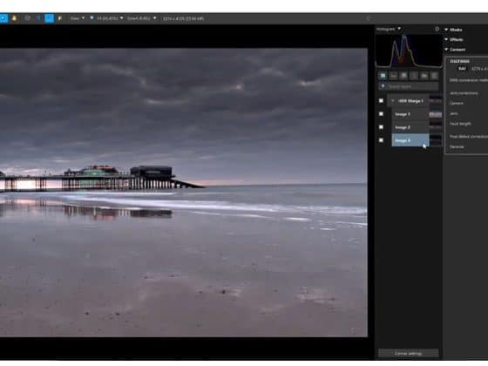Click the button at layers panel bottom
This screenshot has width=488, height=366.
point(408,353)
